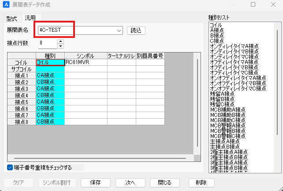This screenshot has height=191, width=283.
Task: Click the 次へ button
Action: [x=130, y=183]
